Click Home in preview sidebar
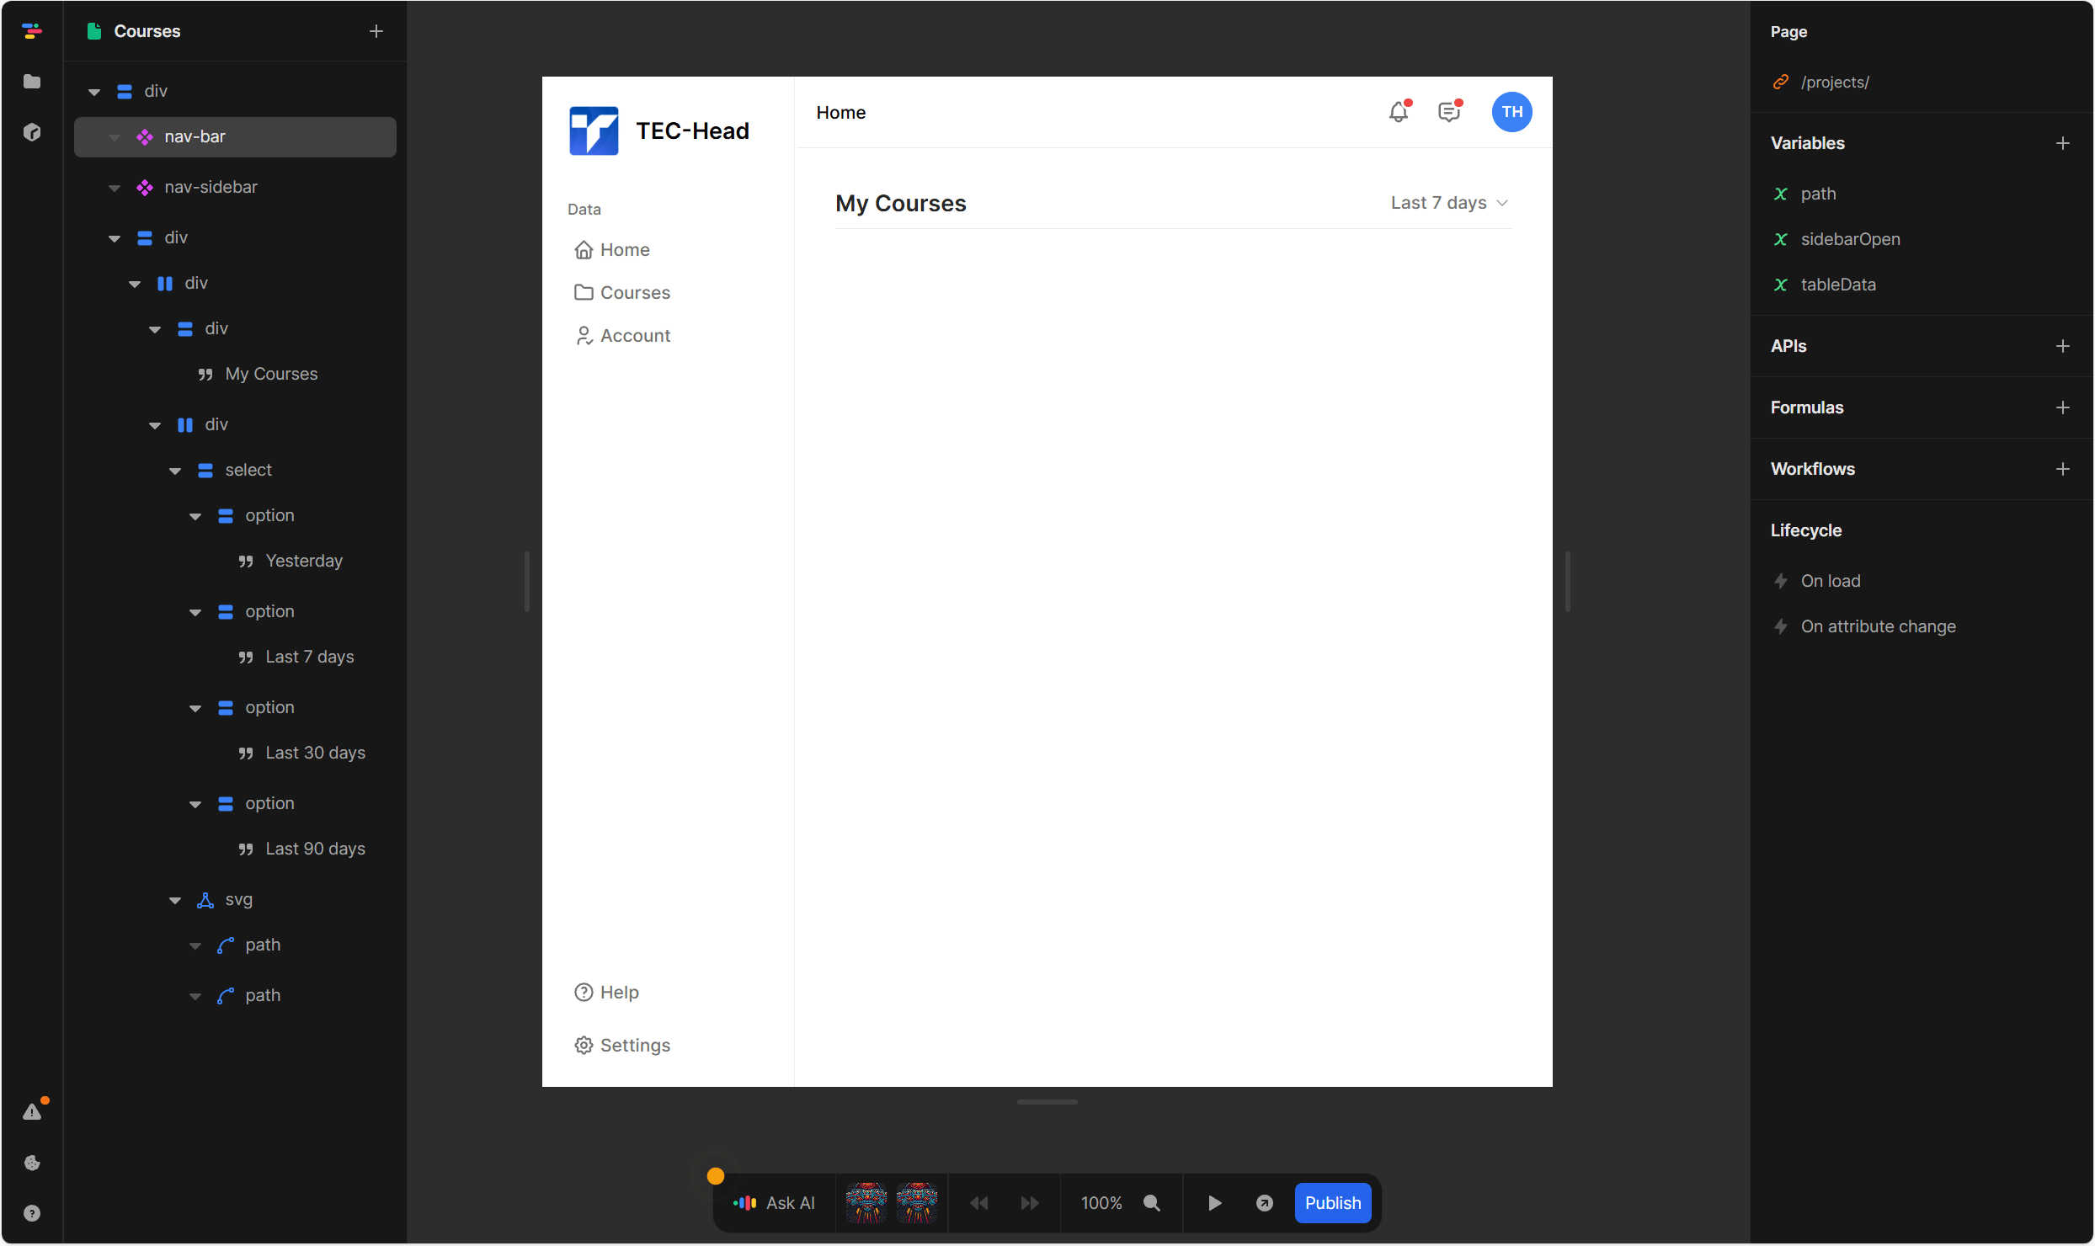The image size is (2095, 1246). 612,250
